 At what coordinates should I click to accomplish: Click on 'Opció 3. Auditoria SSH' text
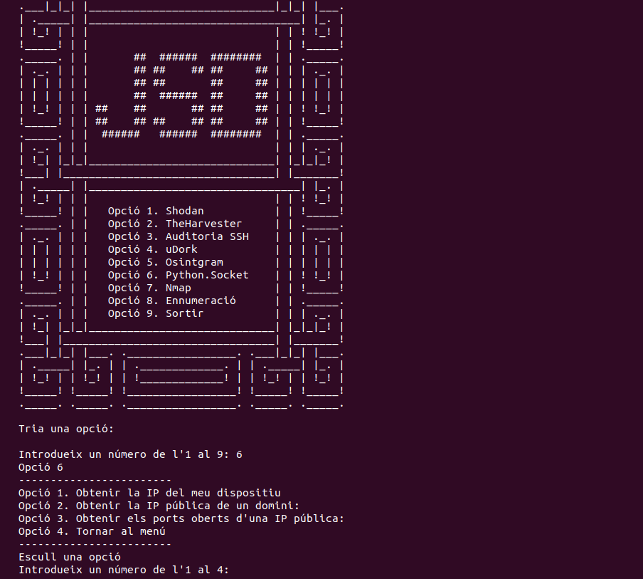pos(179,236)
